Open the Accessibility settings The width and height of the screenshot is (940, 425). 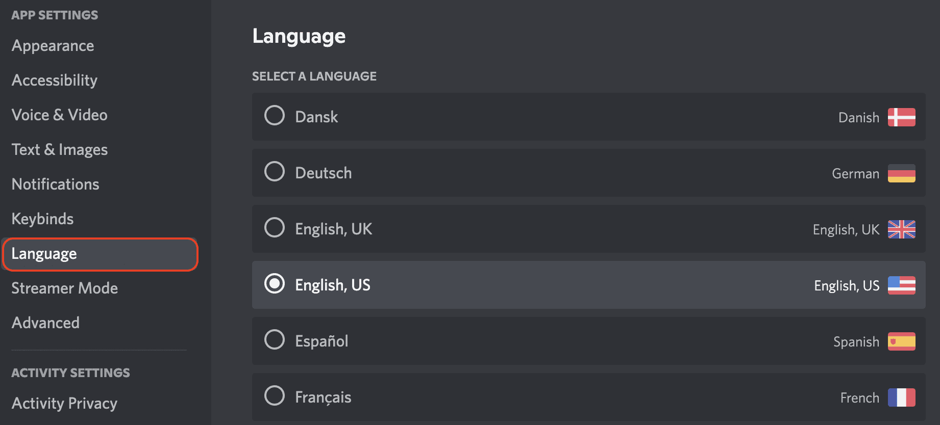54,80
